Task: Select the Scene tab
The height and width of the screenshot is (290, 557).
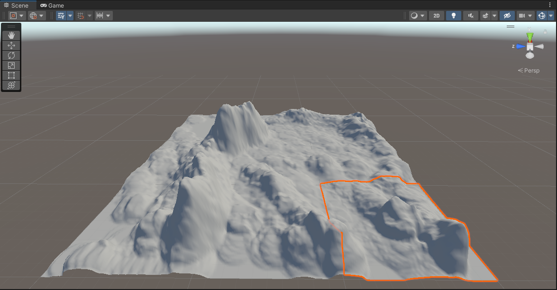Action: 16,5
